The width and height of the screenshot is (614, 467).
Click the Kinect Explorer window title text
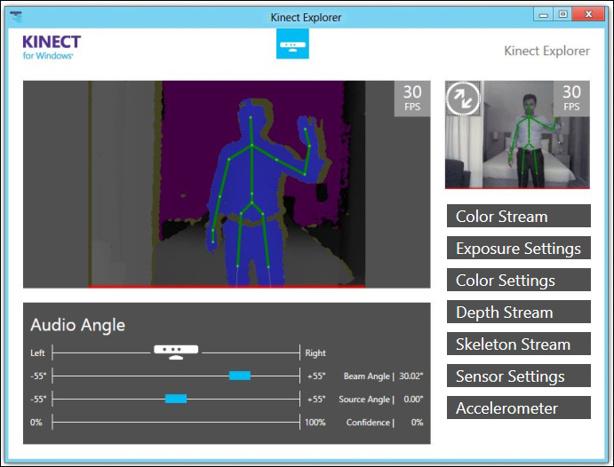306,18
